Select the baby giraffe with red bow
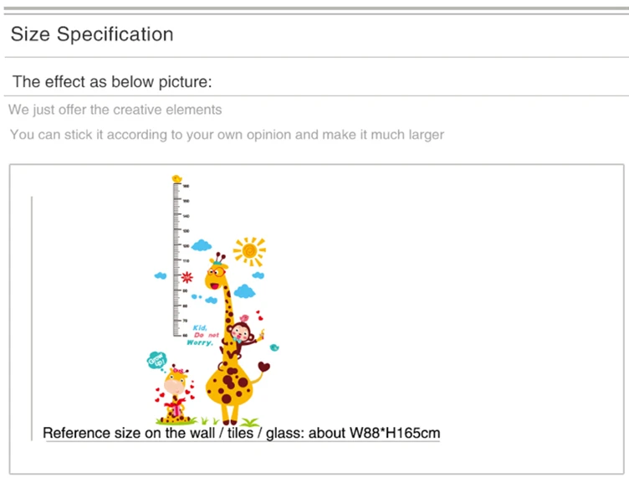 click(x=176, y=394)
